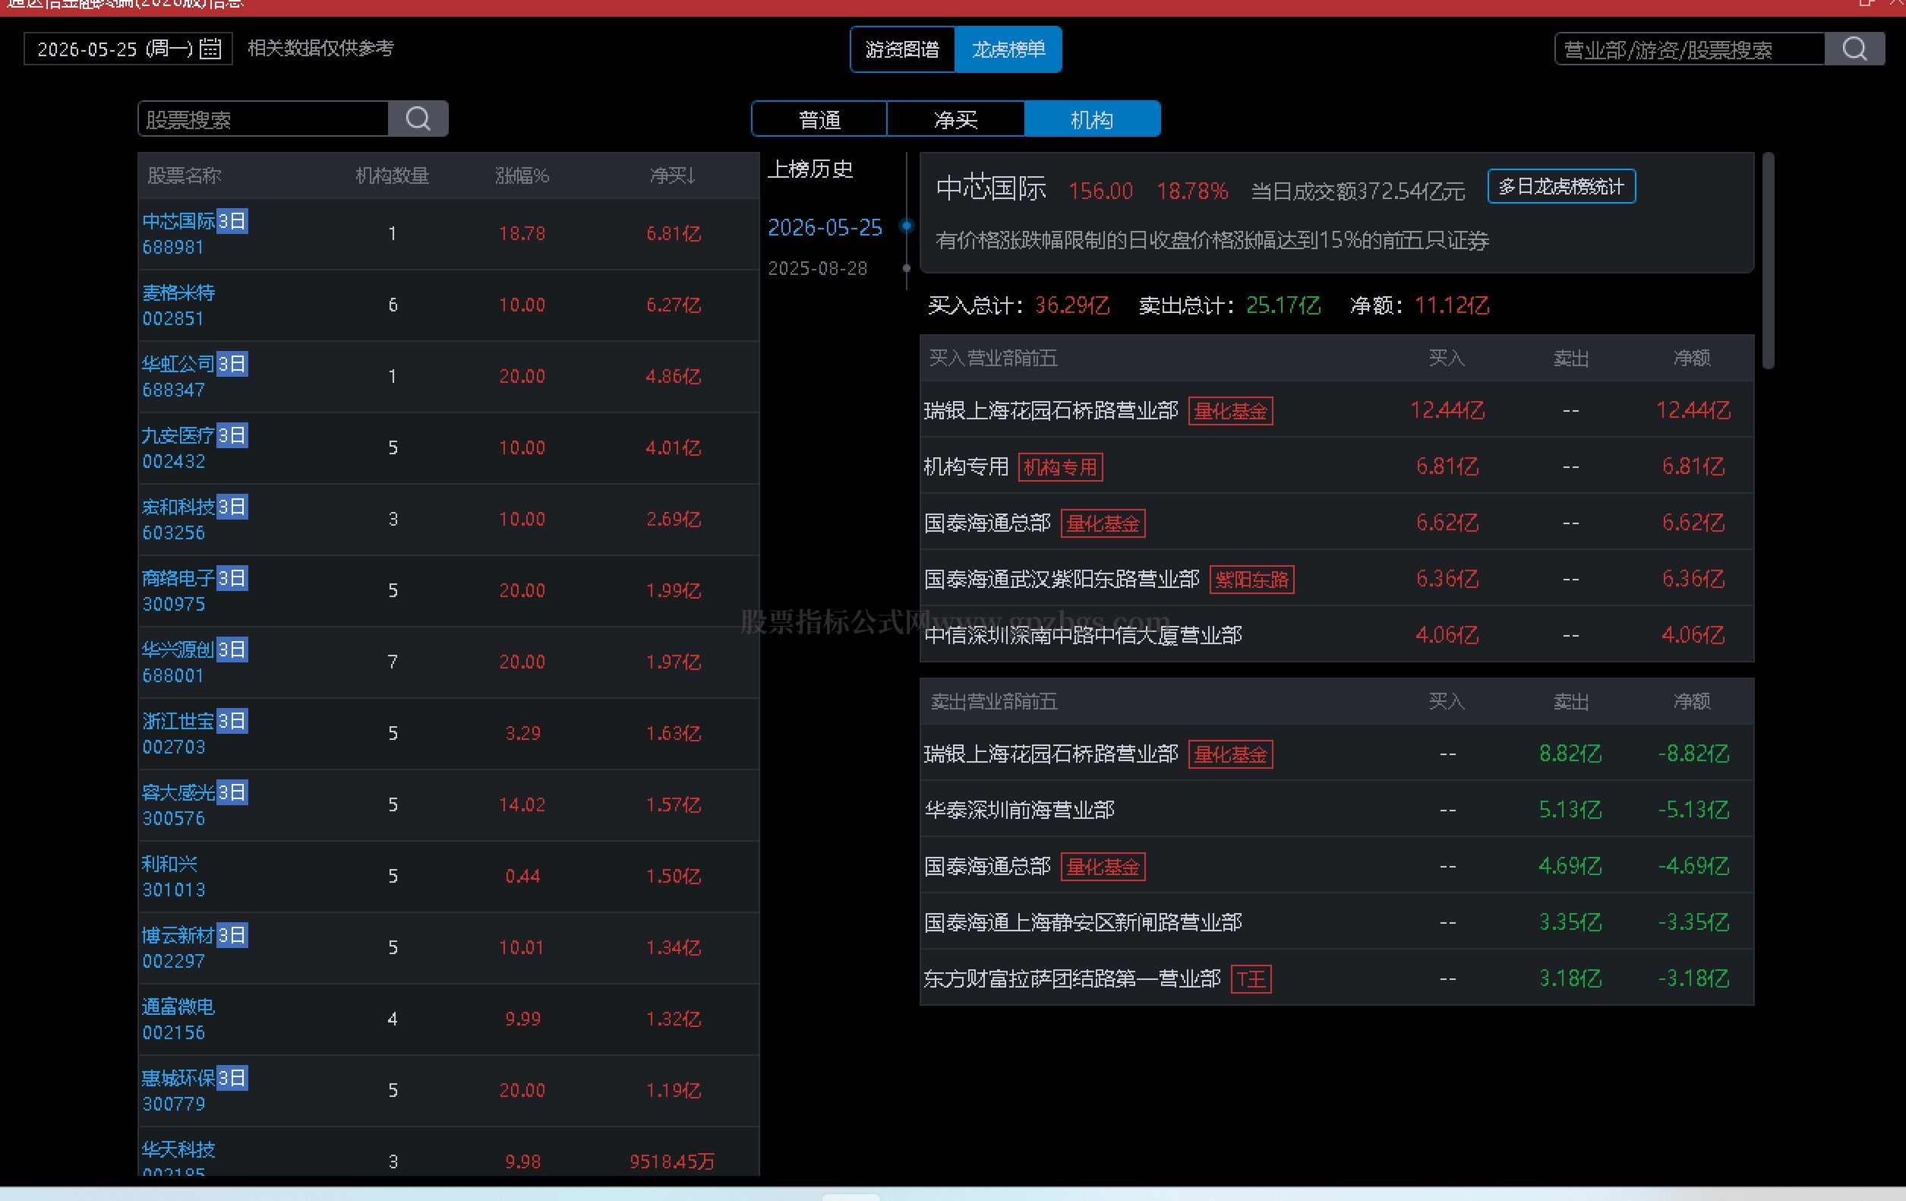Click the detail panel vertical scrollbar
1906x1201 pixels.
1769,261
